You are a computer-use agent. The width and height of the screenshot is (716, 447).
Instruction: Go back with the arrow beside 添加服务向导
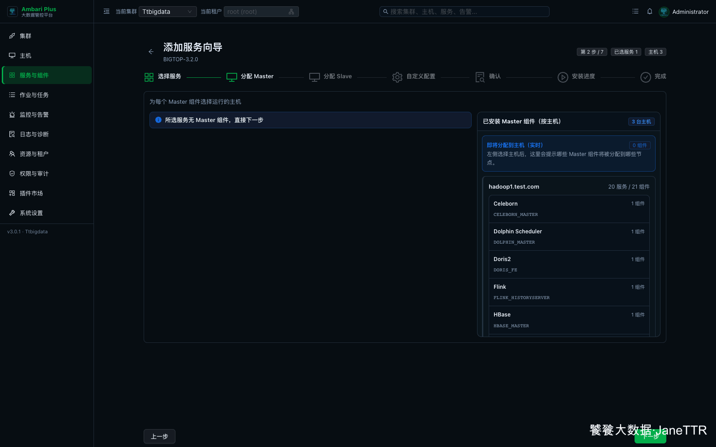point(151,52)
